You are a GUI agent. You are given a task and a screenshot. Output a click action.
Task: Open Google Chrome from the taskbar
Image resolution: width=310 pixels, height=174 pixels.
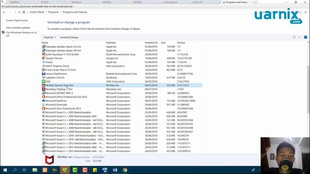[125, 170]
